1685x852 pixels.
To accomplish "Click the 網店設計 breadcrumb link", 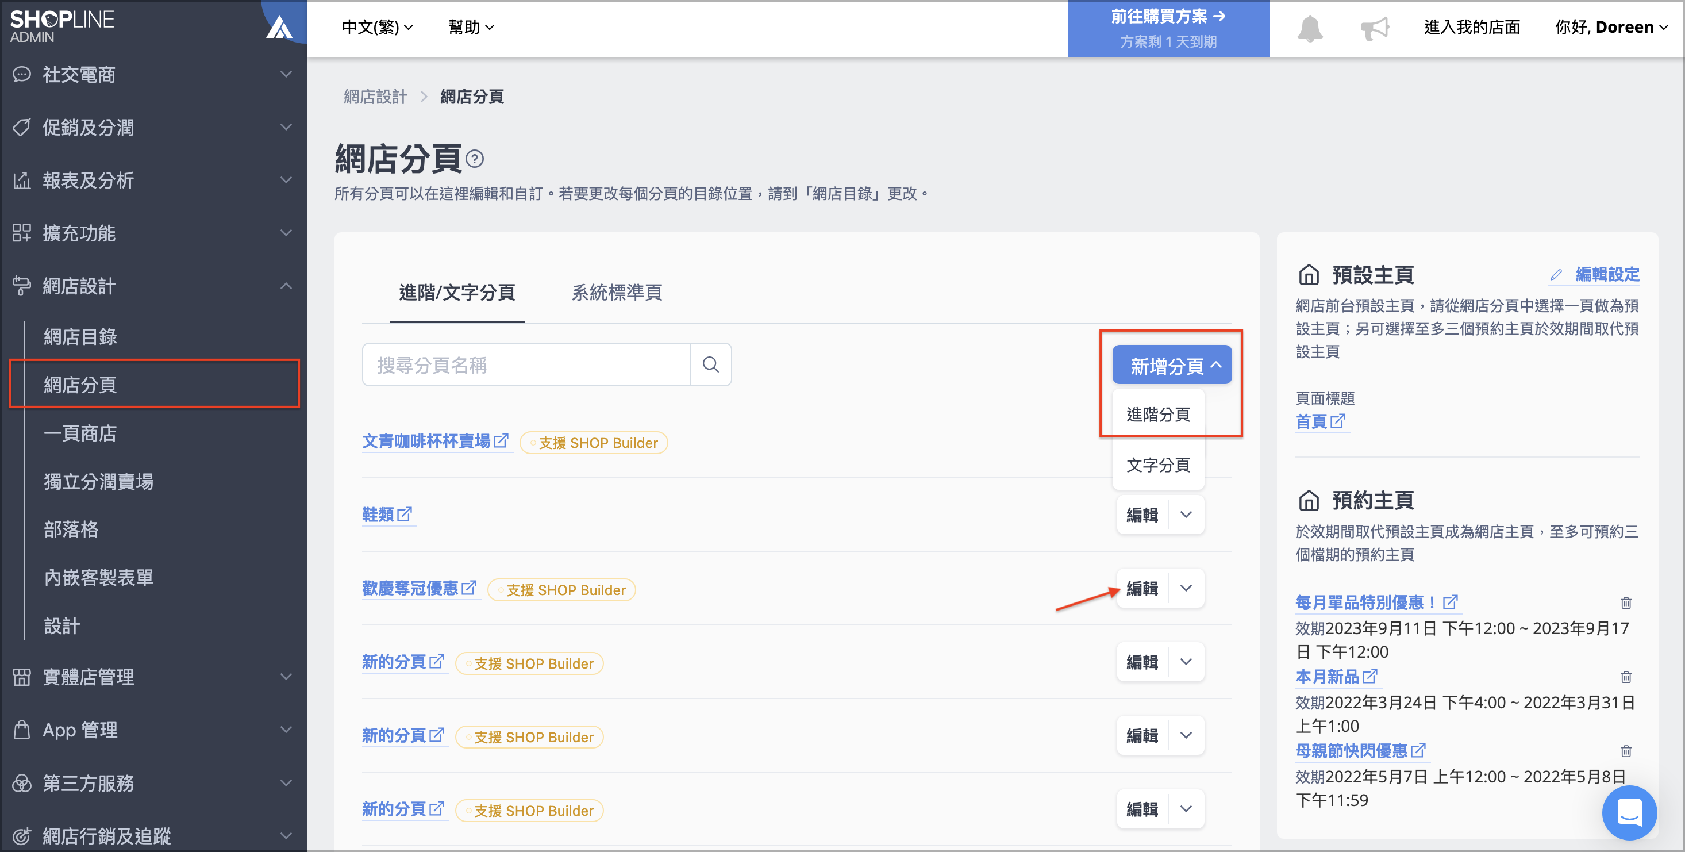I will [375, 97].
